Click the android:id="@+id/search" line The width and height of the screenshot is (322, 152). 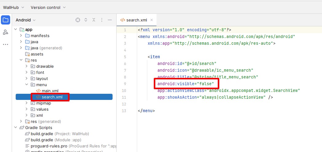coord(187,63)
